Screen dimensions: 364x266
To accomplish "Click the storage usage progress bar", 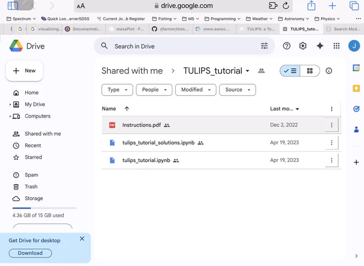I will (44, 208).
